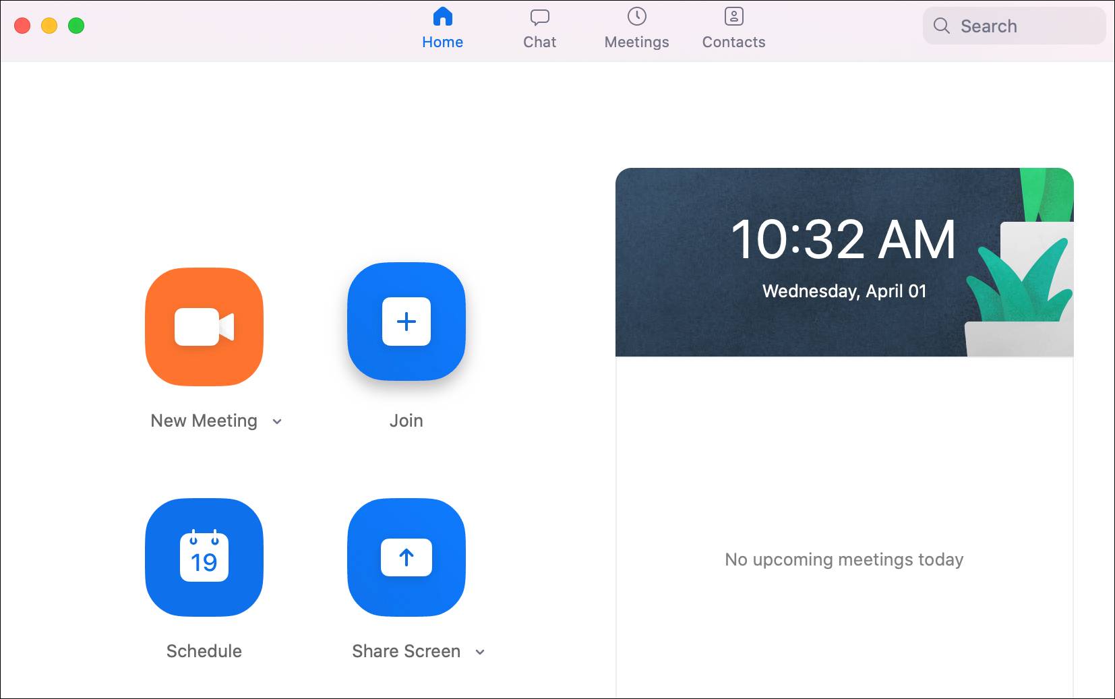Click the Share Screen arrow icon
1115x699 pixels.
(406, 557)
